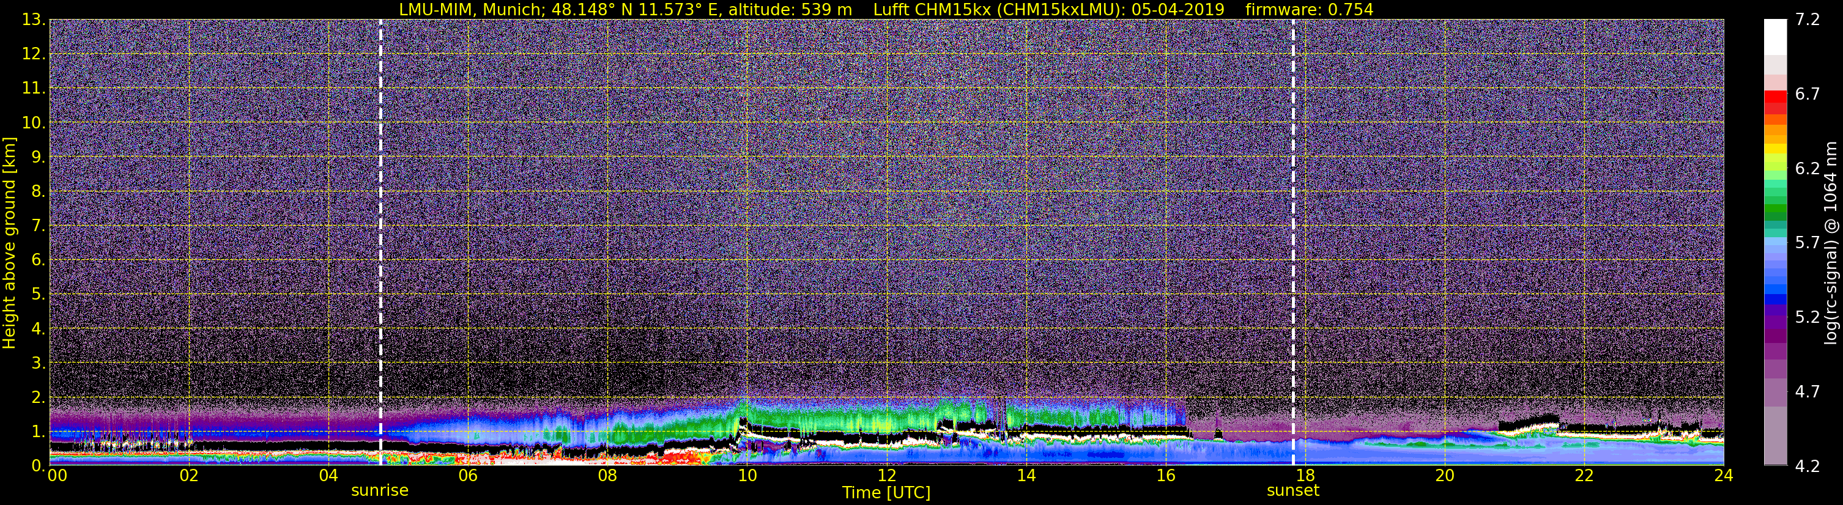Click the time axis tick '08'
Viewport: 1843px width, 505px height.
[607, 476]
